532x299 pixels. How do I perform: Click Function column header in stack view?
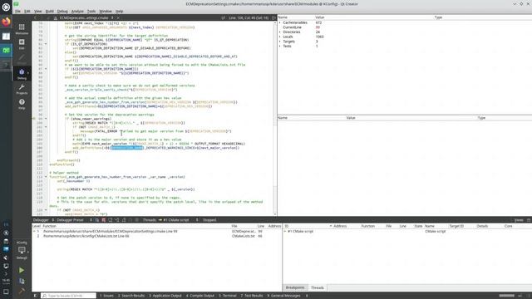point(49,226)
